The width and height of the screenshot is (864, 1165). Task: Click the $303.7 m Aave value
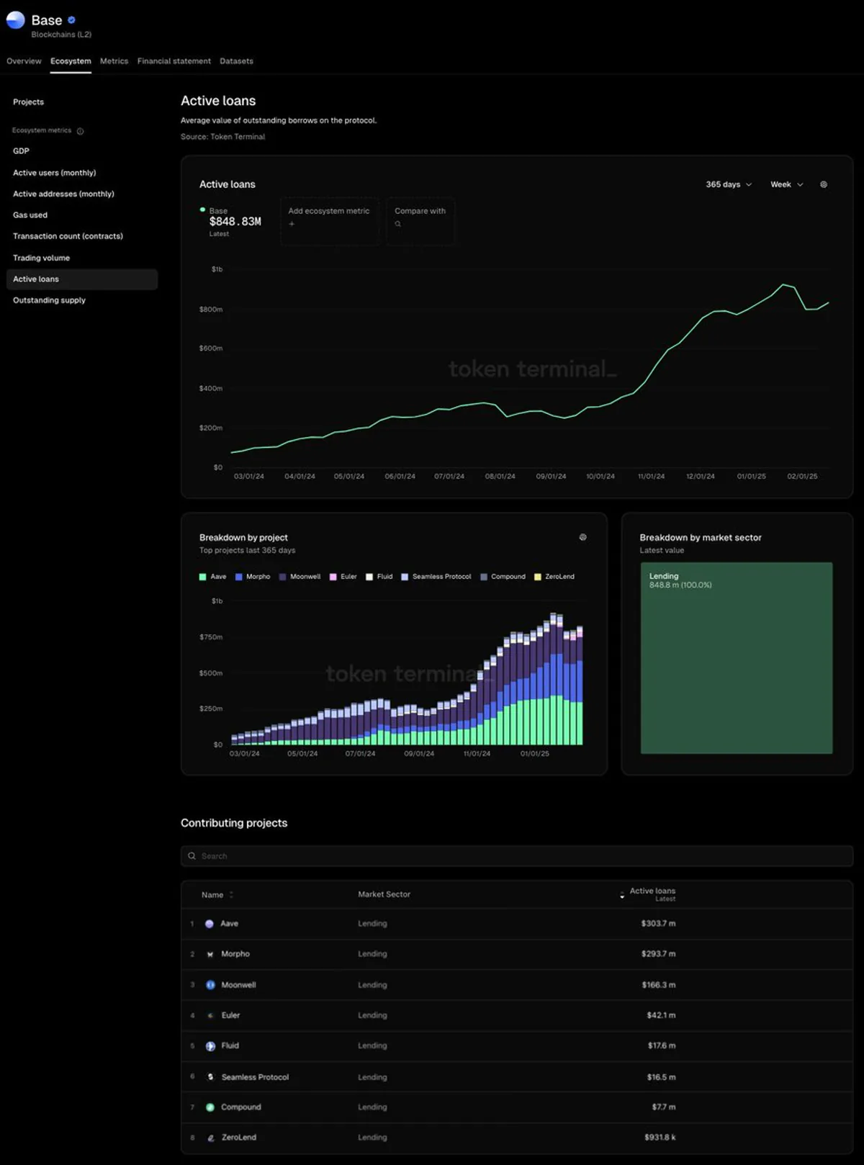click(x=658, y=924)
